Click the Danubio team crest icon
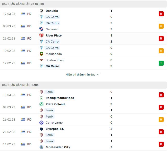This screenshot has width=168, height=151. click(x=41, y=11)
